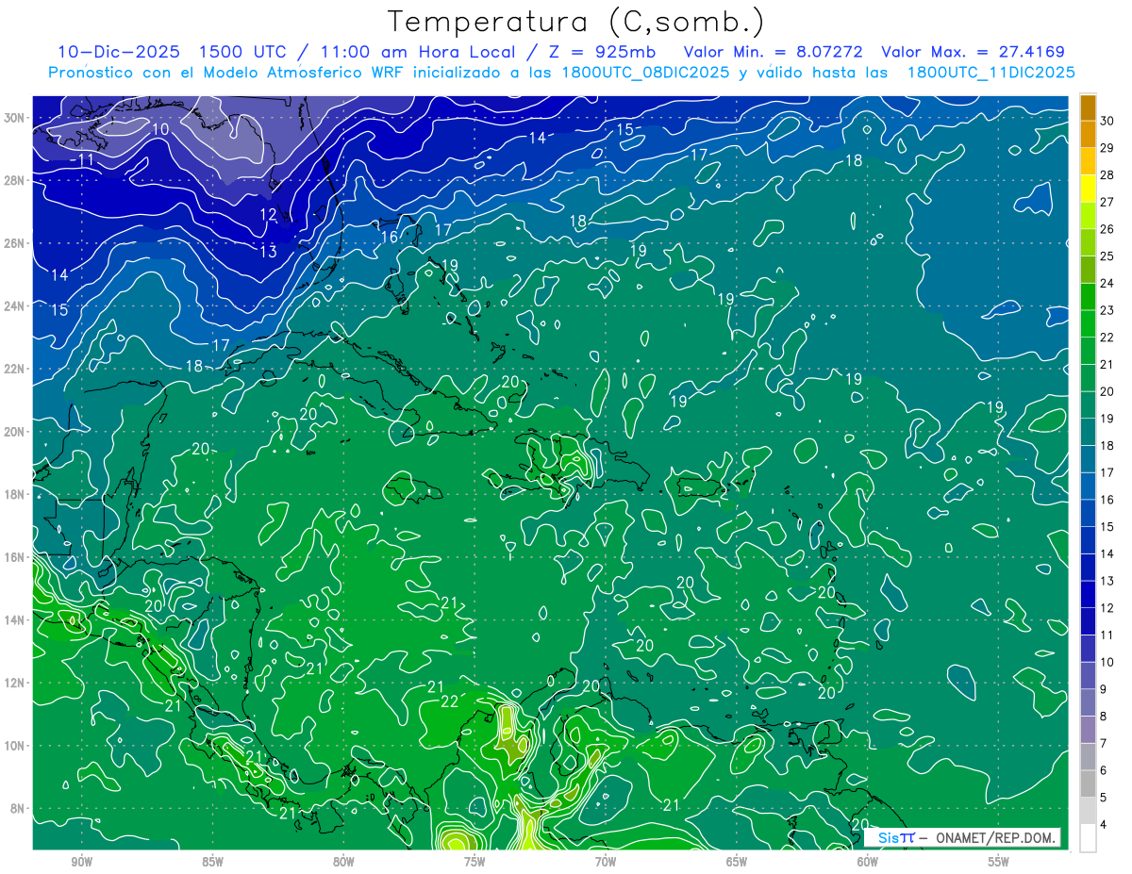The image size is (1132, 874).
Task: Click the '80W' longitude axis label
Action: coord(343,861)
